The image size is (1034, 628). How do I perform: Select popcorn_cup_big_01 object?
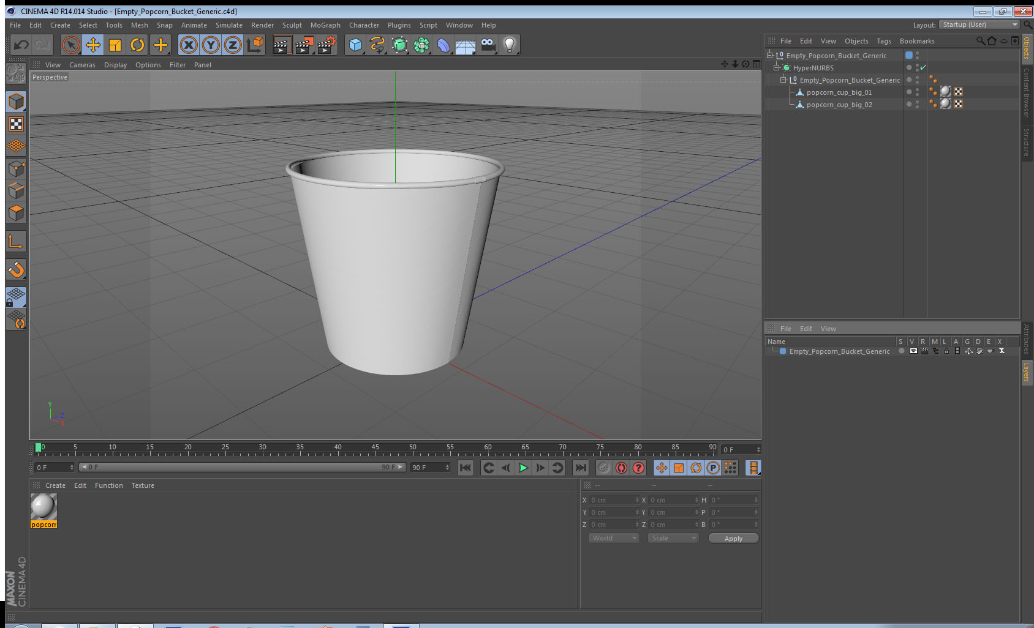tap(839, 92)
